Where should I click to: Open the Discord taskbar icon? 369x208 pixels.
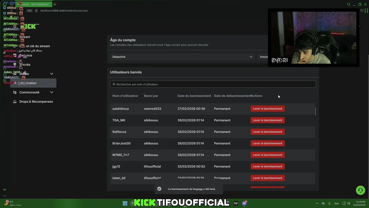(244, 203)
